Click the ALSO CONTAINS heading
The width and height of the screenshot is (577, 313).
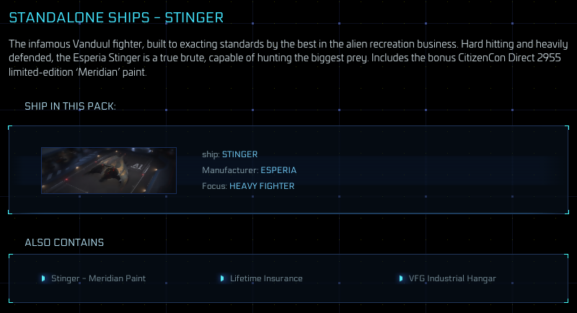tap(64, 242)
